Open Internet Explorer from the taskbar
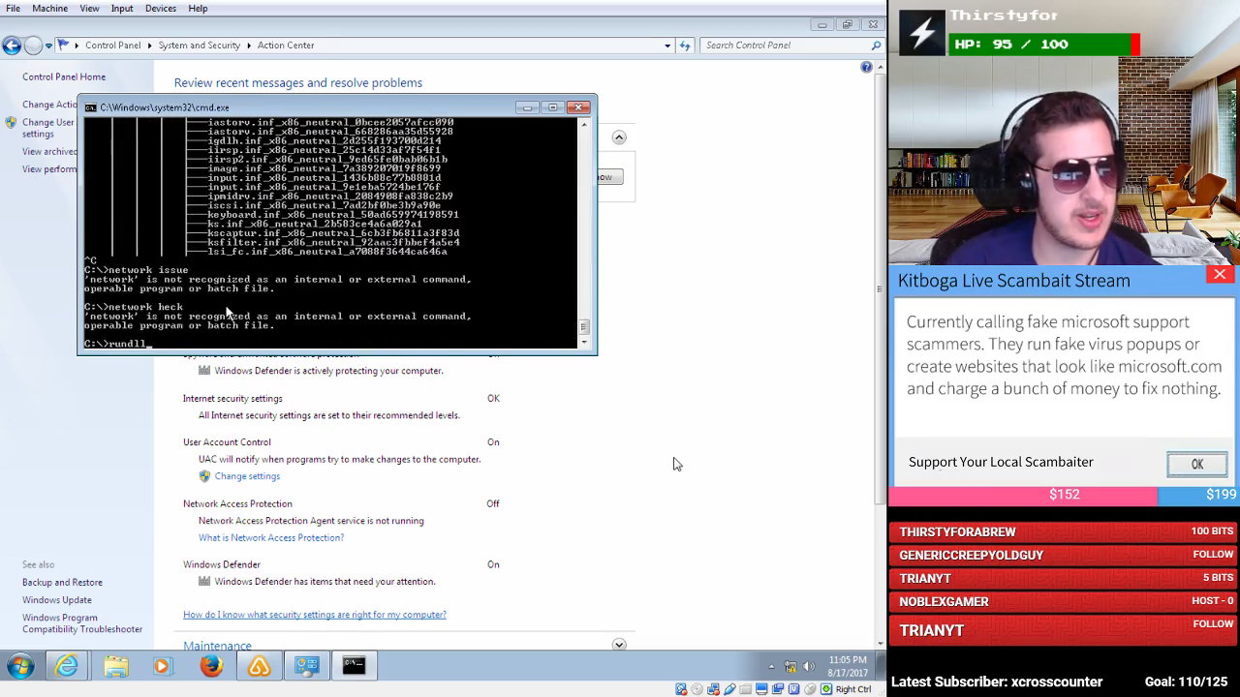The width and height of the screenshot is (1240, 697). pos(67,666)
